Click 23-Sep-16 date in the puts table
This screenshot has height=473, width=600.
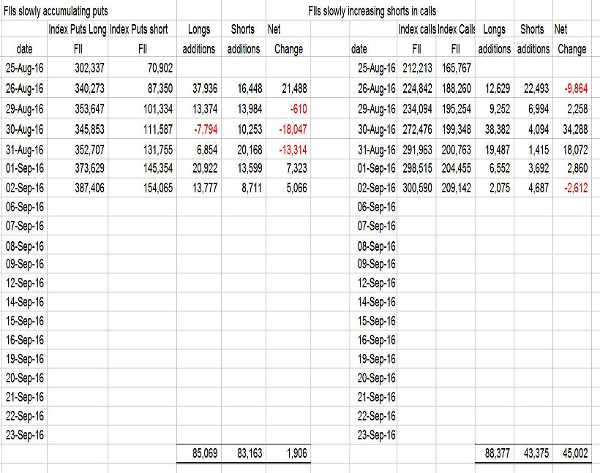click(24, 435)
